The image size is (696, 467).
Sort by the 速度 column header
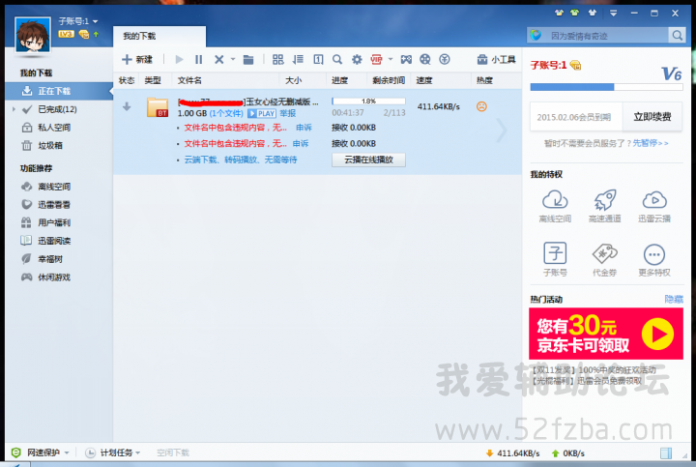point(424,80)
